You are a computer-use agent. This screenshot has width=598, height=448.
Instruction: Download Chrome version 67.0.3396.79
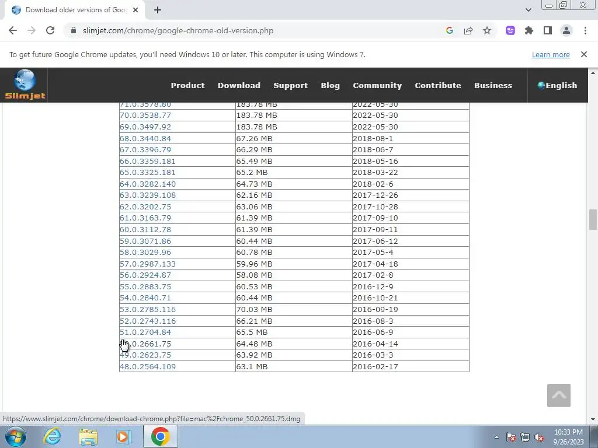pyautogui.click(x=145, y=150)
